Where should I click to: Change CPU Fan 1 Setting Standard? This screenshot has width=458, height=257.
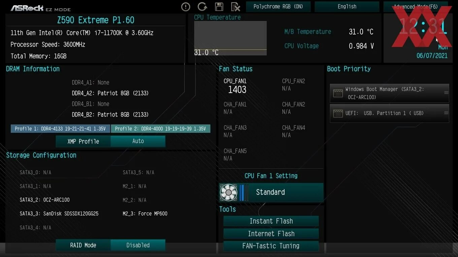point(271,192)
